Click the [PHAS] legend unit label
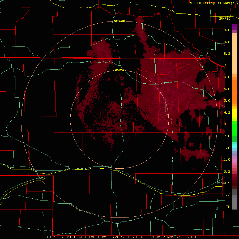Screen dimensions: 239x239 click(224, 18)
